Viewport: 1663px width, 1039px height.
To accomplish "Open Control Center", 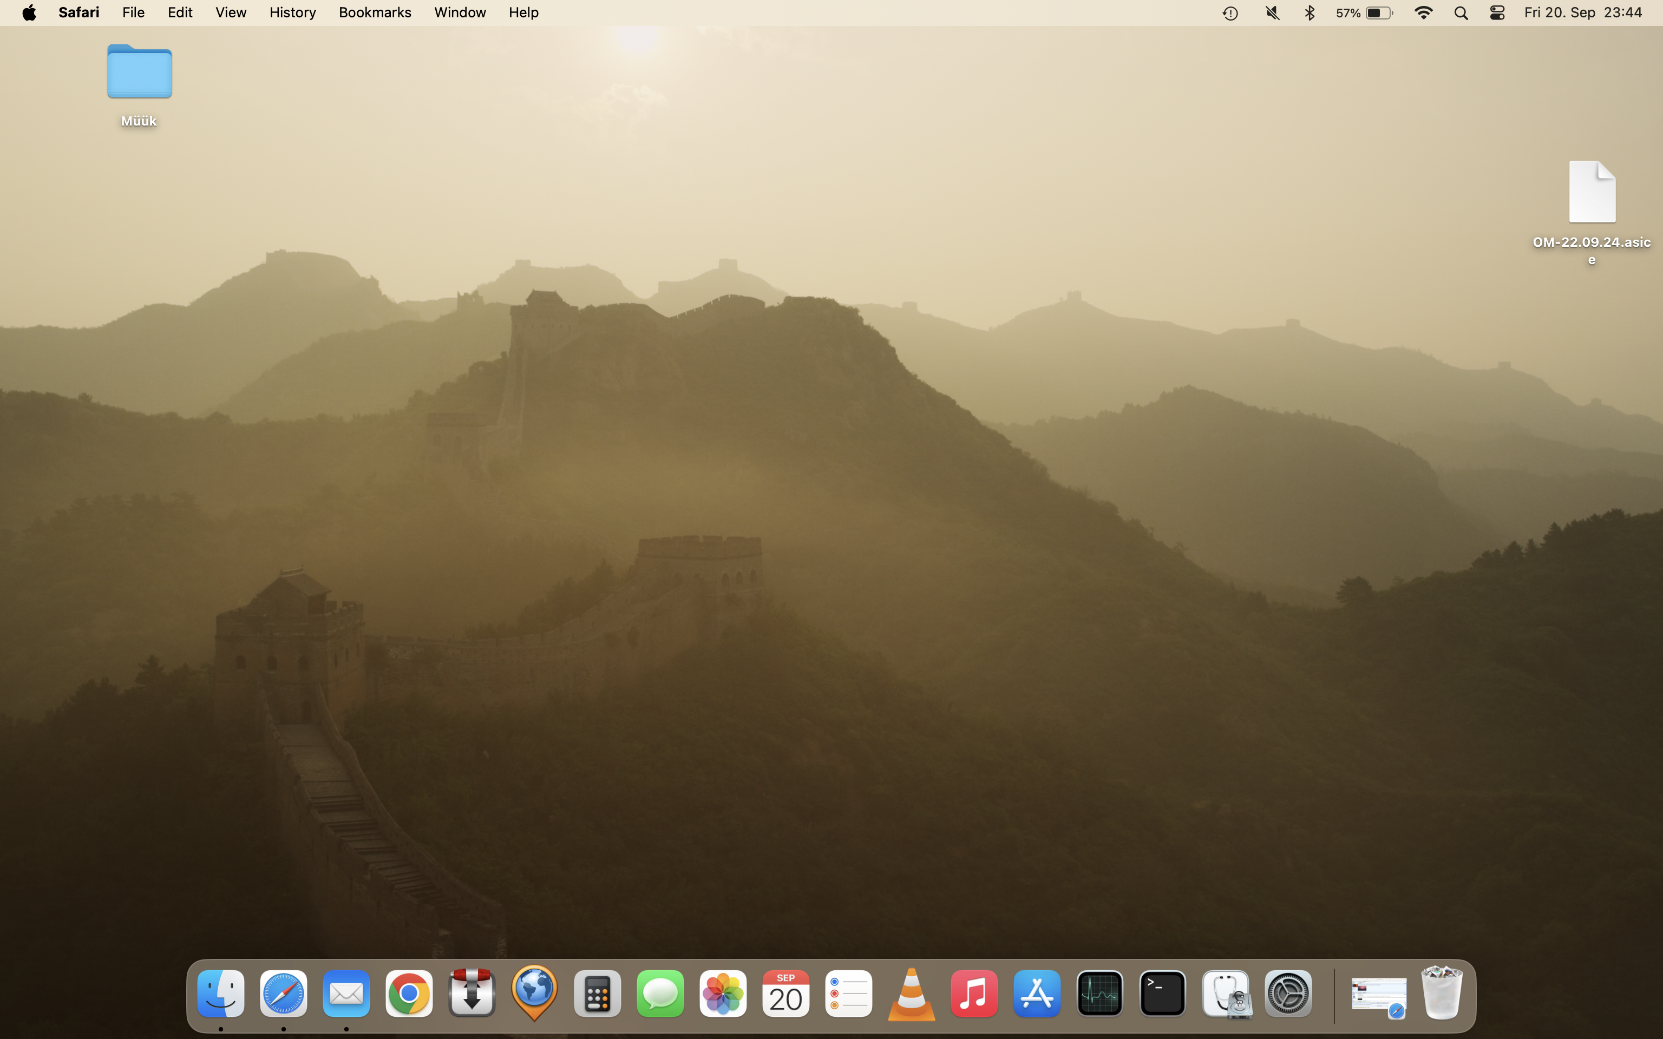I will [x=1497, y=13].
